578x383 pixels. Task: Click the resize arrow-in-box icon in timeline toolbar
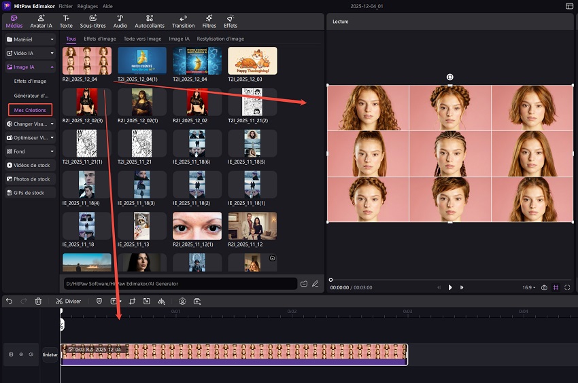point(147,302)
